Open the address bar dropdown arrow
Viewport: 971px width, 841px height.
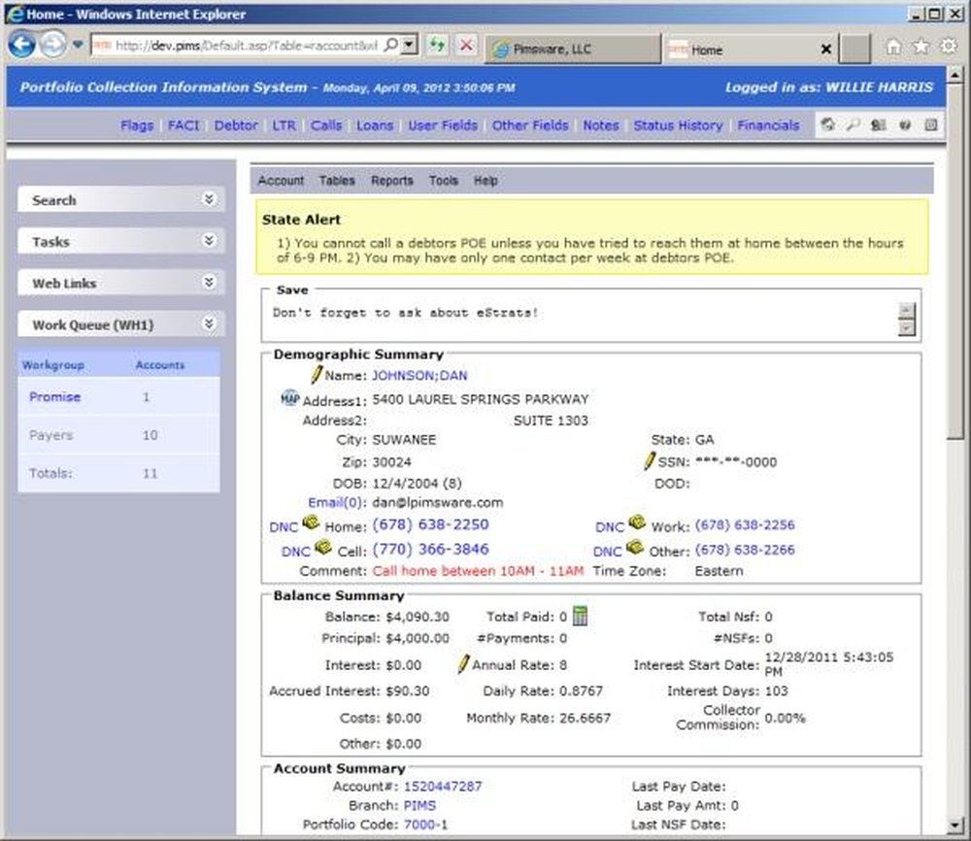click(x=409, y=46)
